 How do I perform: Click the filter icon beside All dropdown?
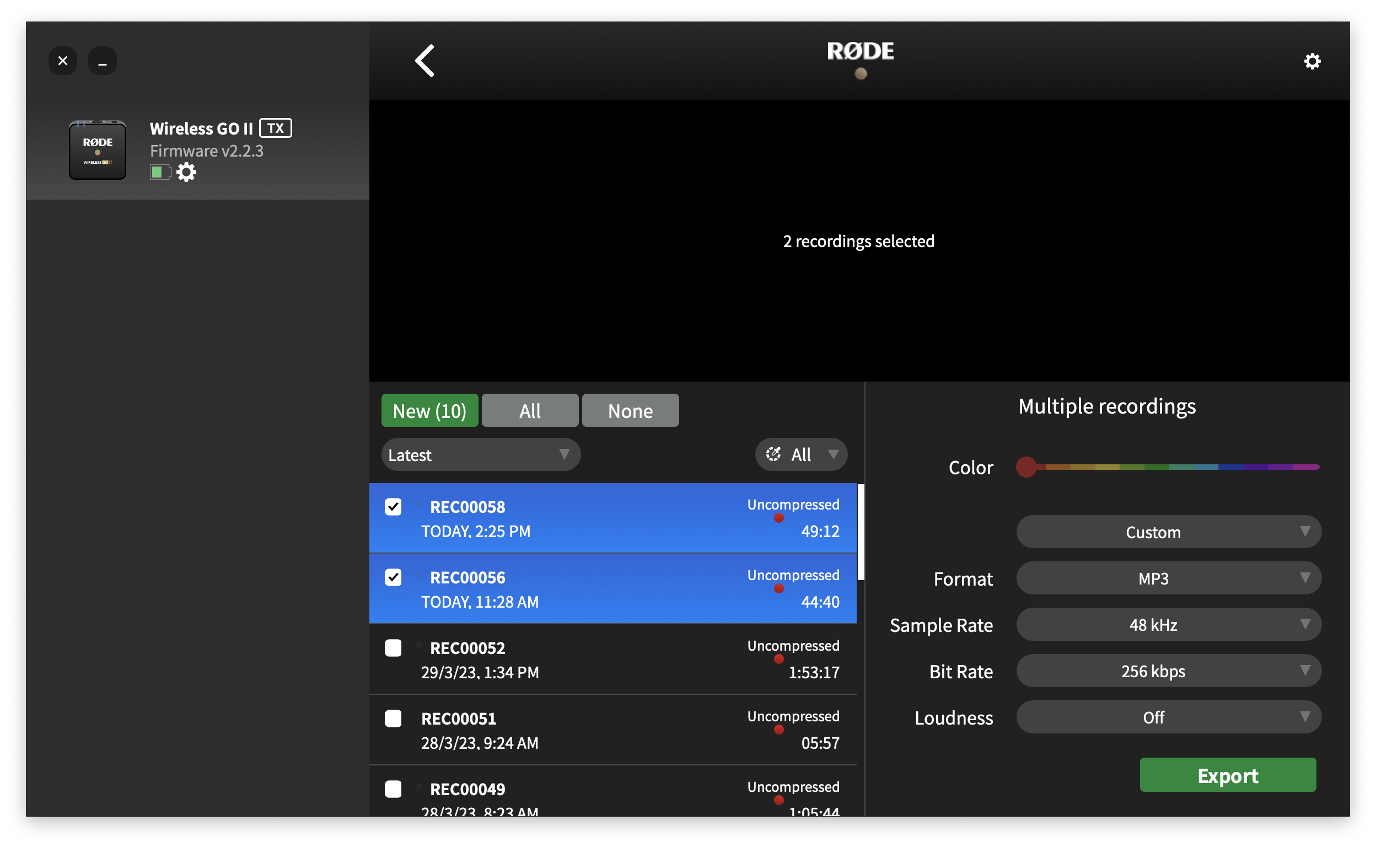[773, 454]
